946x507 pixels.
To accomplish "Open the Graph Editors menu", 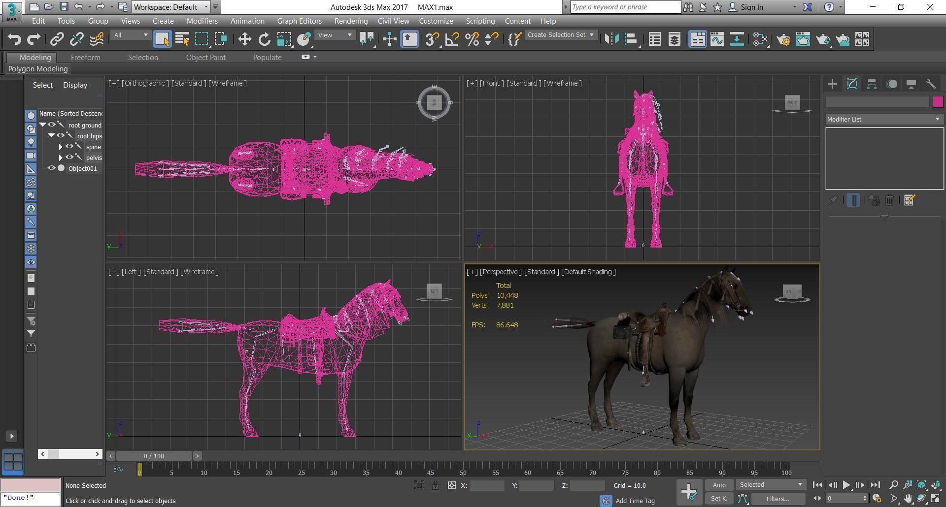I will point(299,21).
